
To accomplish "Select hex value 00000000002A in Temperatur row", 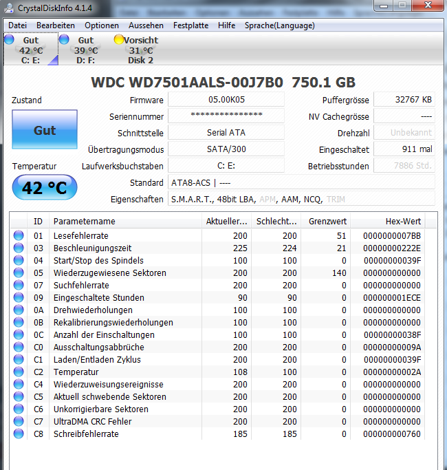I will click(392, 372).
